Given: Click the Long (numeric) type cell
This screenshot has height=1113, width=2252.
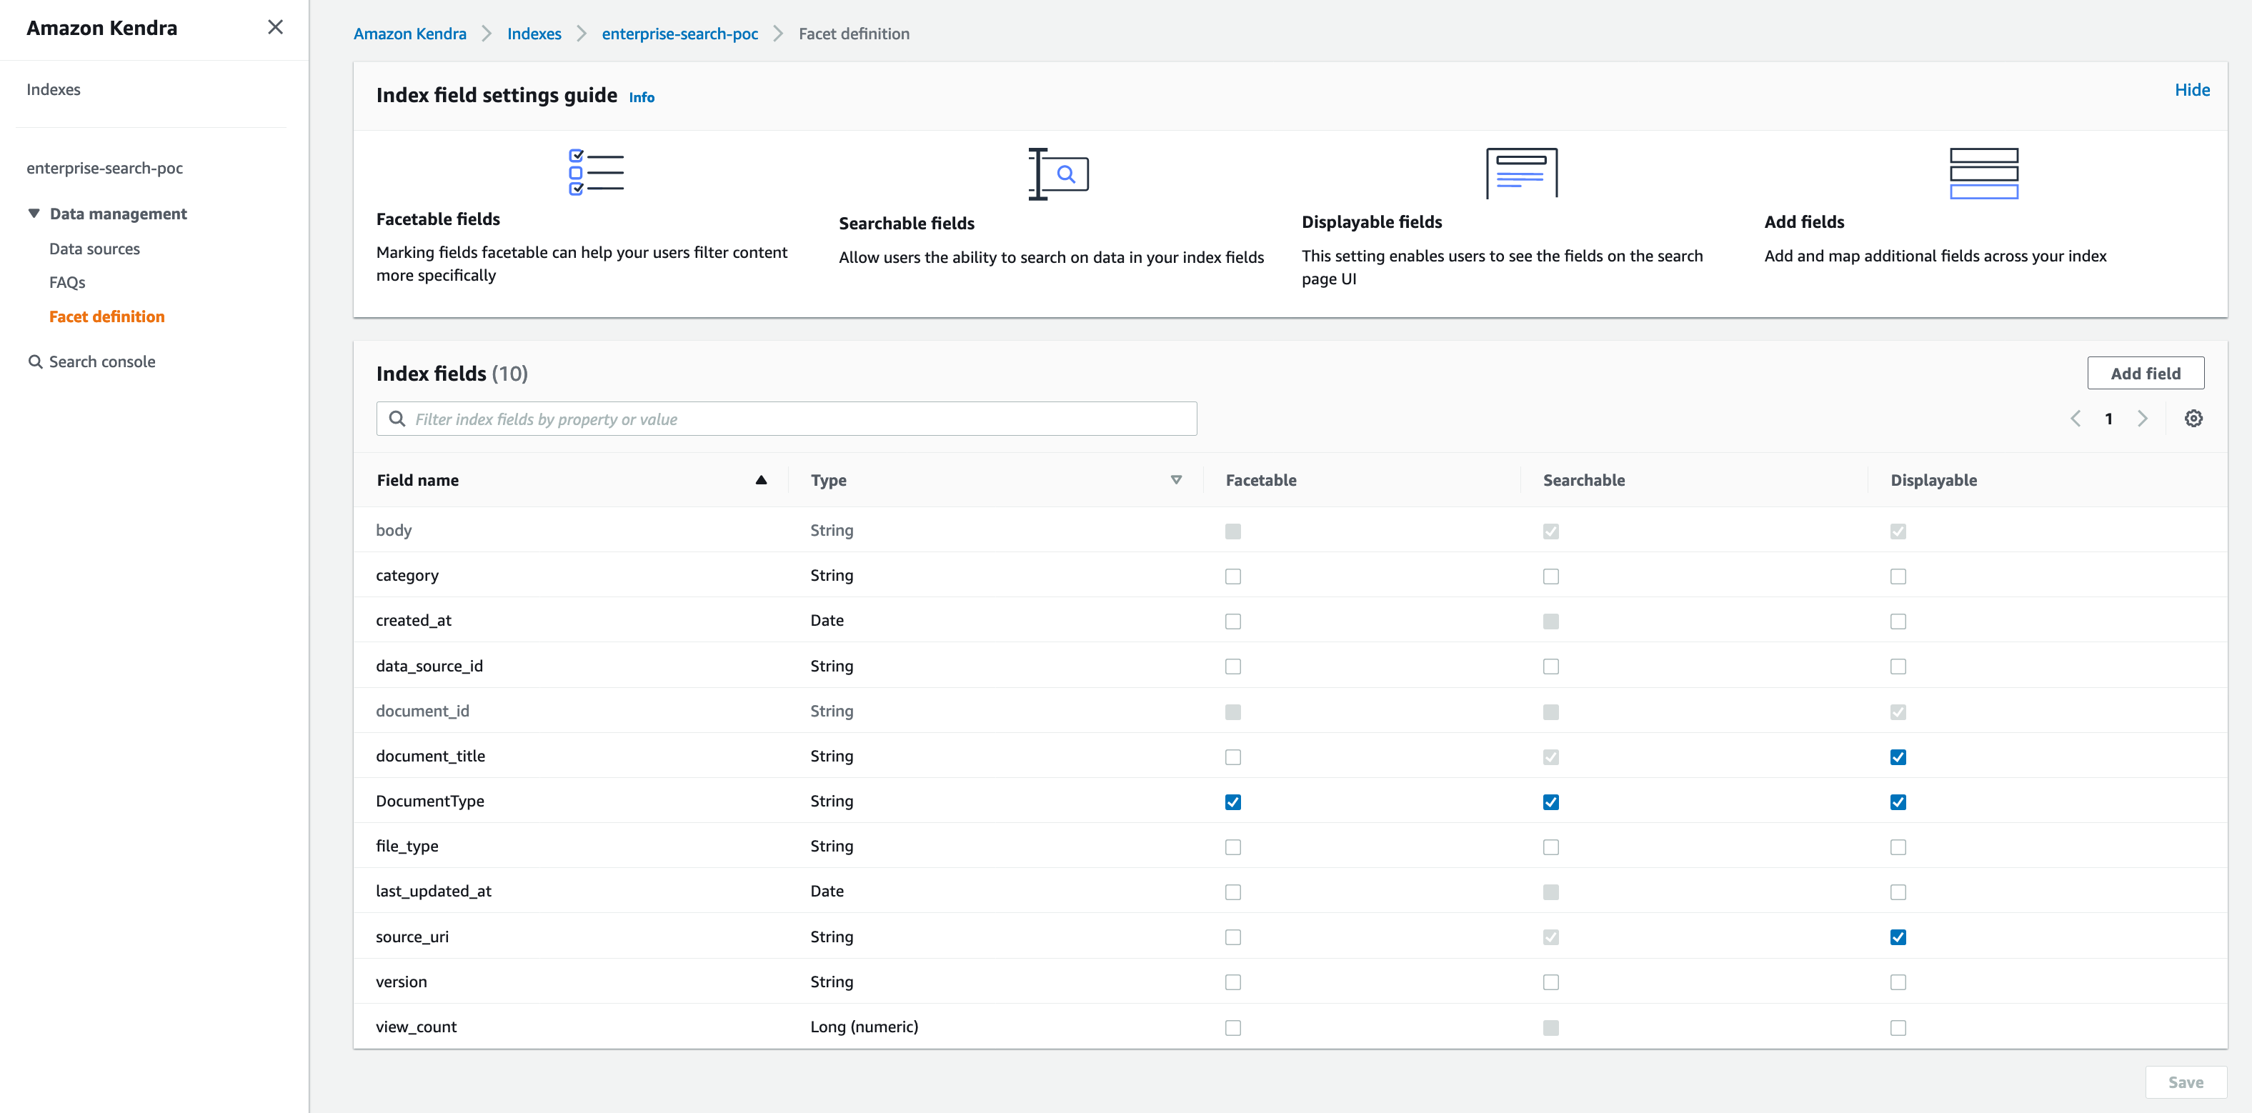Looking at the screenshot, I should click(864, 1027).
